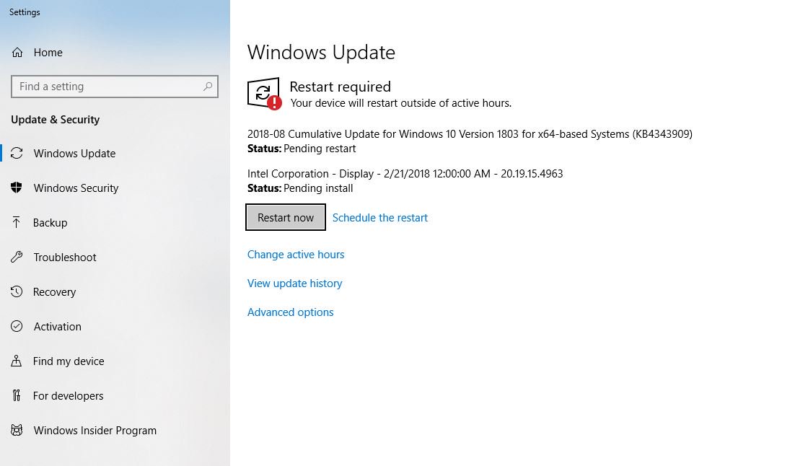
Task: Click the Windows Security shield icon
Action: tap(17, 188)
